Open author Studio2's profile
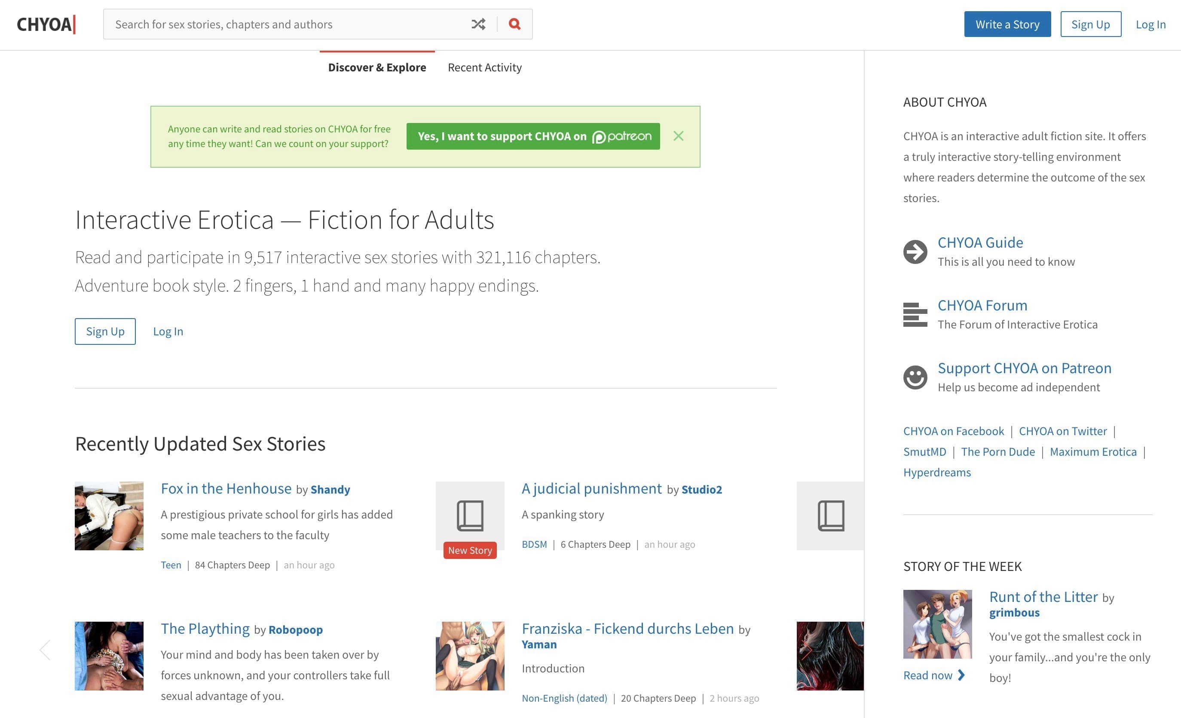Screen dimensions: 1181x718 [x=702, y=490]
